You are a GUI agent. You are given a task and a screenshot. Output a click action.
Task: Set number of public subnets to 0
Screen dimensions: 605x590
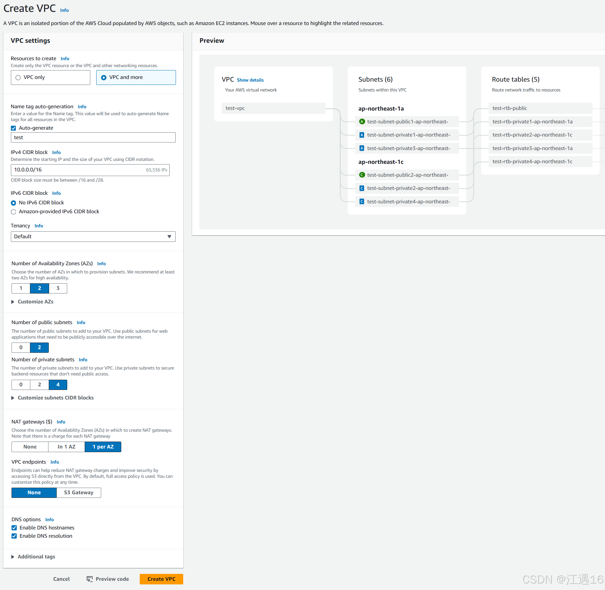(21, 347)
